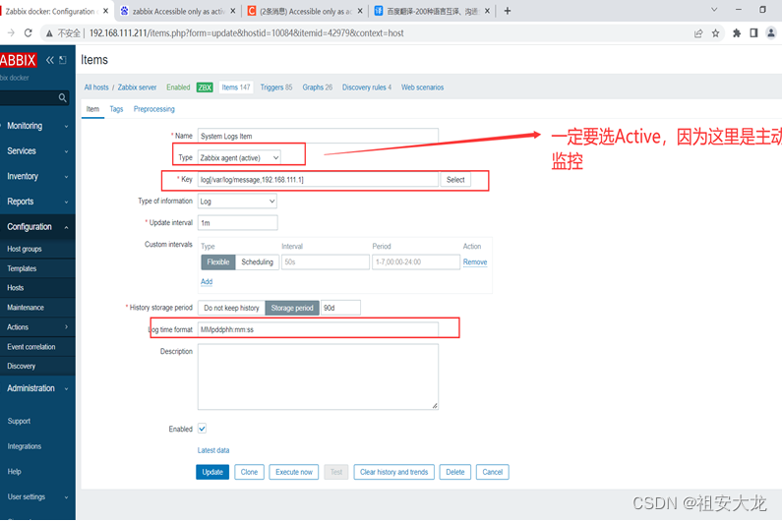
Task: Expand the Inventory menu
Action: [37, 176]
